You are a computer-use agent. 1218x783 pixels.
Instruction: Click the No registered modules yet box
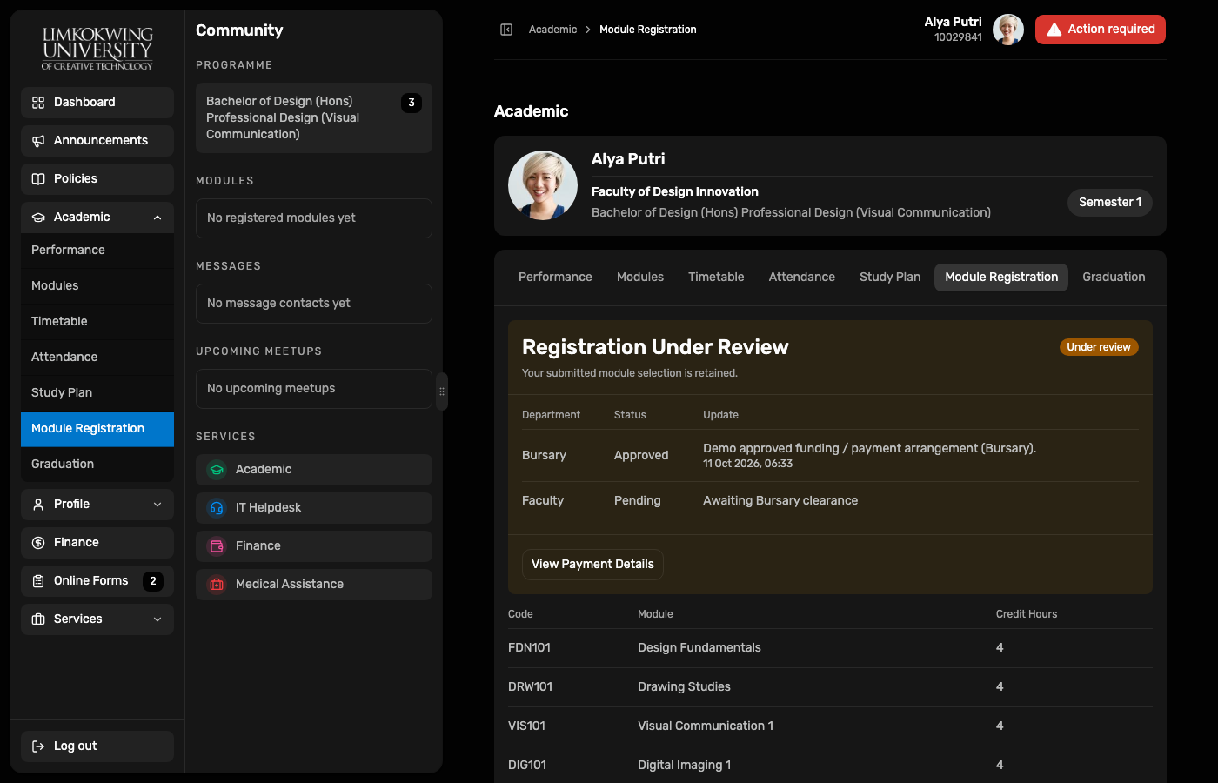click(x=314, y=218)
